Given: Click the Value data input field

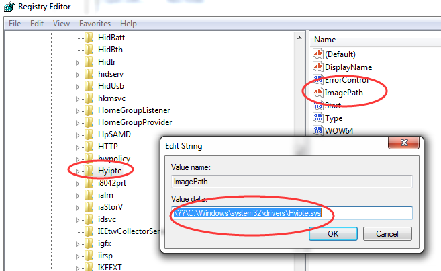Looking at the screenshot, I should coord(292,213).
